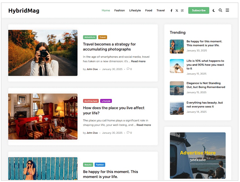Open the Instagram social icon
This screenshot has width=240, height=182.
[182, 10]
